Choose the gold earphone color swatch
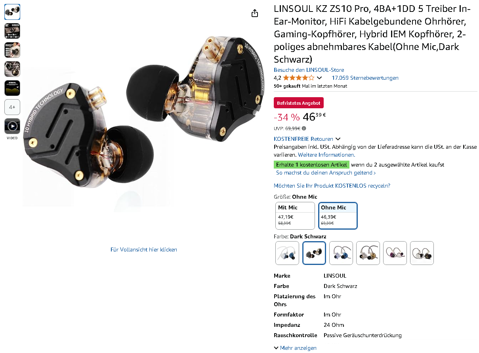The width and height of the screenshot is (479, 353). [x=368, y=253]
